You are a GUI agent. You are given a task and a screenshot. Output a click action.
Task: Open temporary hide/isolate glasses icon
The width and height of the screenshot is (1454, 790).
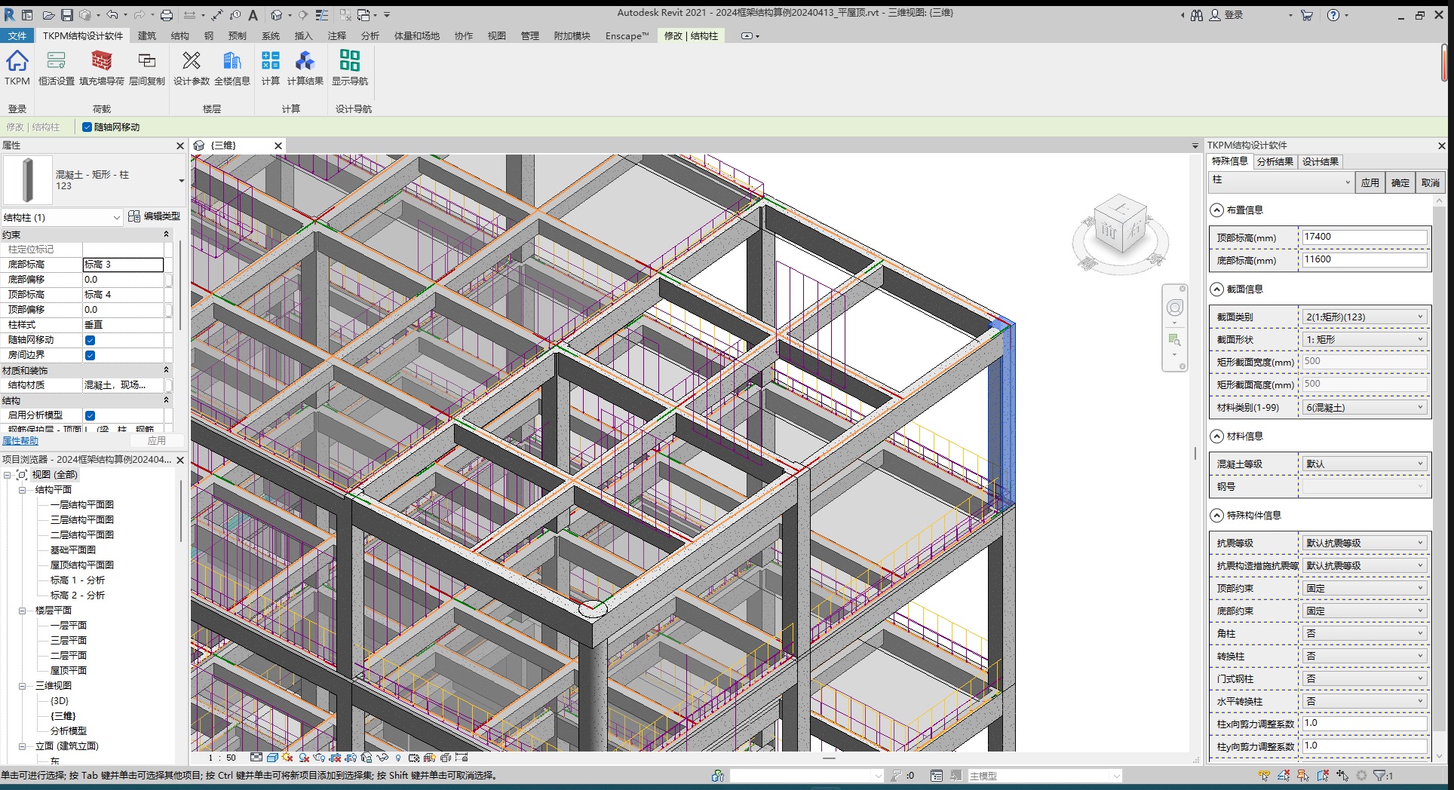382,758
